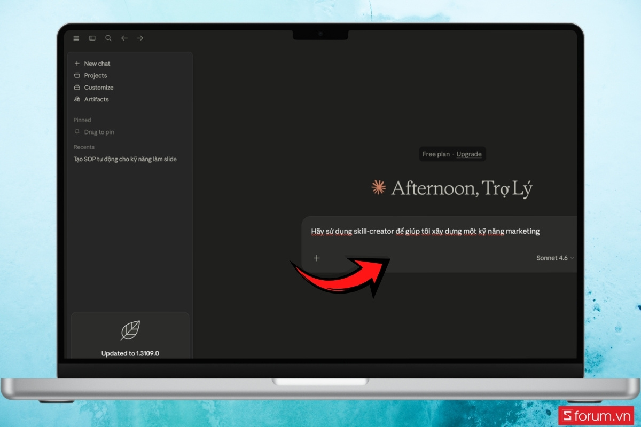This screenshot has width=641, height=427.
Task: Click the Customize briefcase icon
Action: [x=77, y=88]
